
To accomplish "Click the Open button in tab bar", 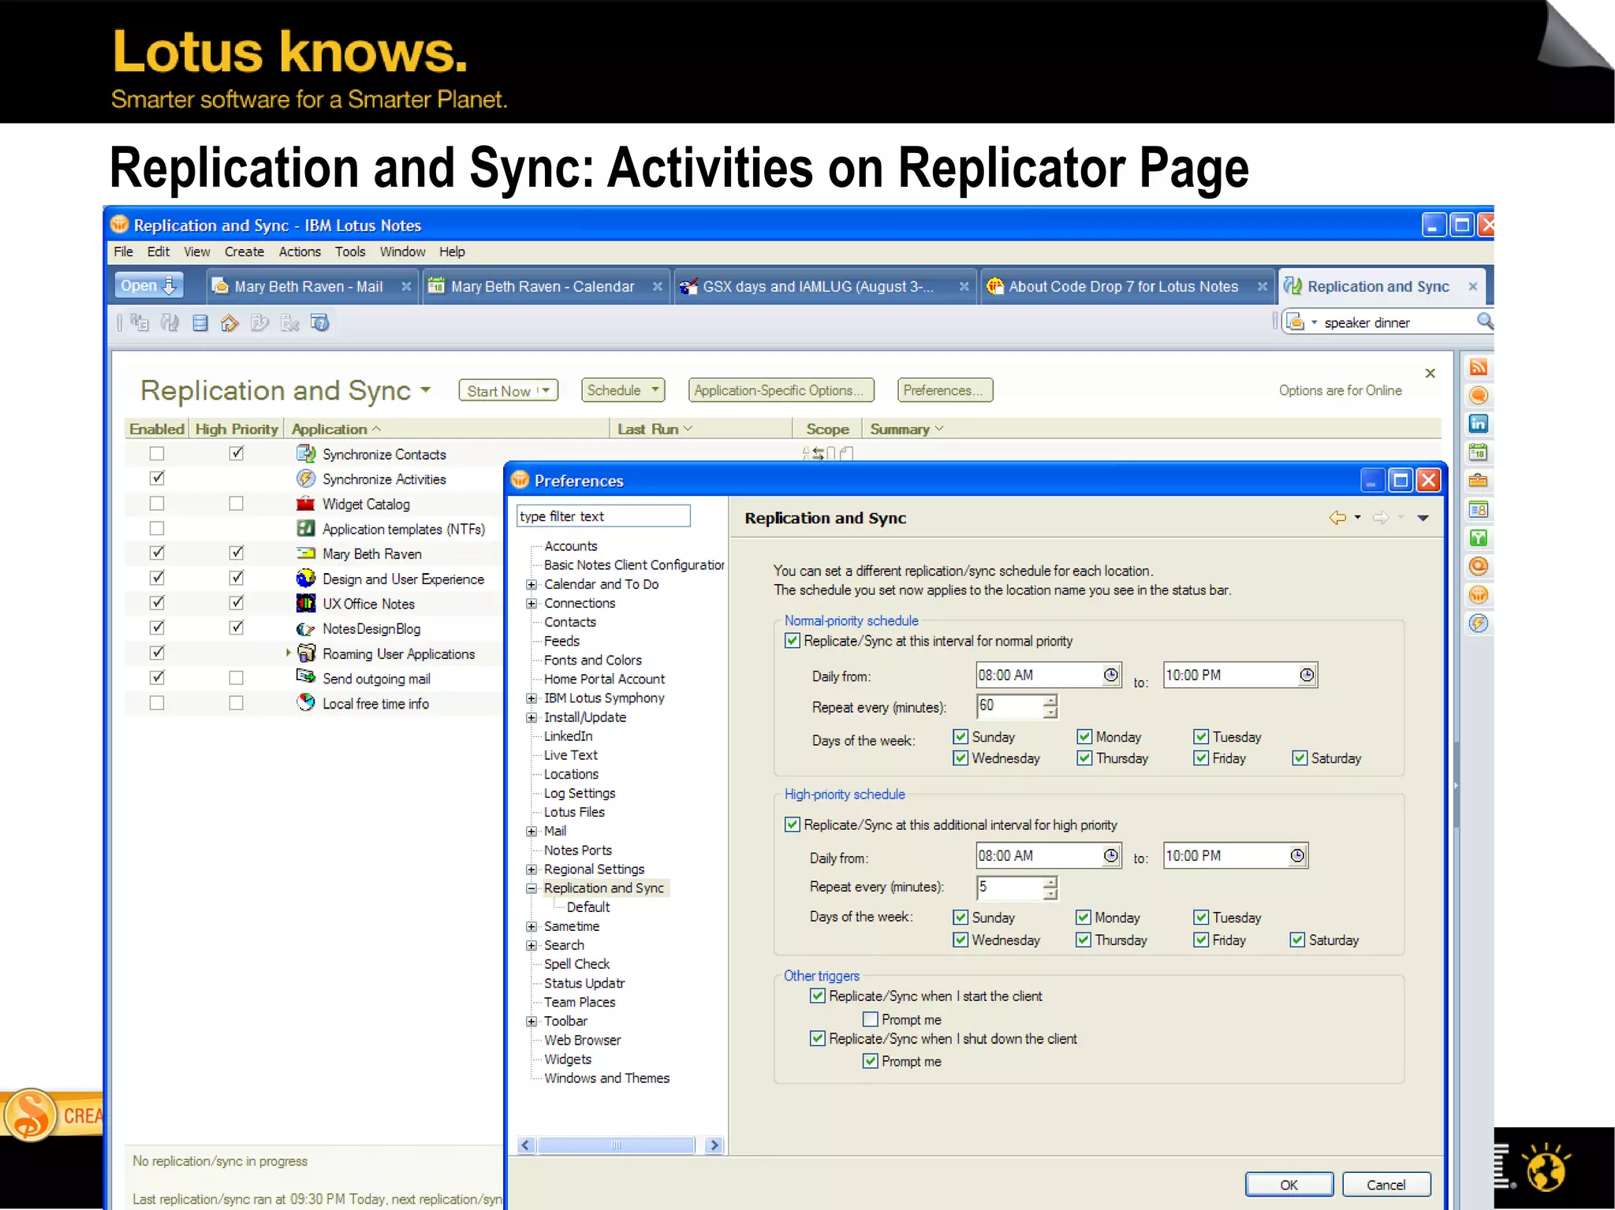I will 149,285.
